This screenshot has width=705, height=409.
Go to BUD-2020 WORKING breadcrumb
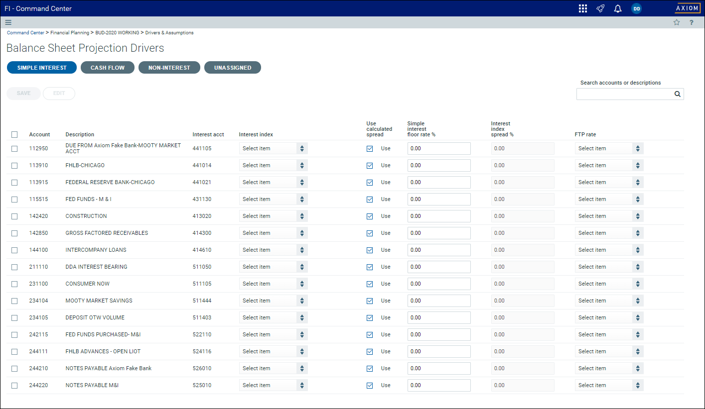pyautogui.click(x=117, y=33)
